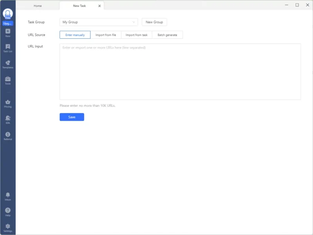
Task: Close the application window
Action: click(308, 5)
